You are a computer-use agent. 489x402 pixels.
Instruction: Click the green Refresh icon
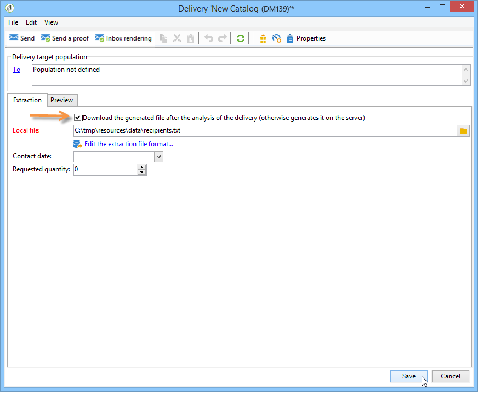click(x=241, y=38)
